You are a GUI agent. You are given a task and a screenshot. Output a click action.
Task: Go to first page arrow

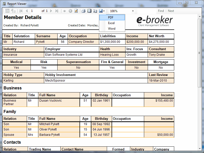pyautogui.click(x=21, y=11)
